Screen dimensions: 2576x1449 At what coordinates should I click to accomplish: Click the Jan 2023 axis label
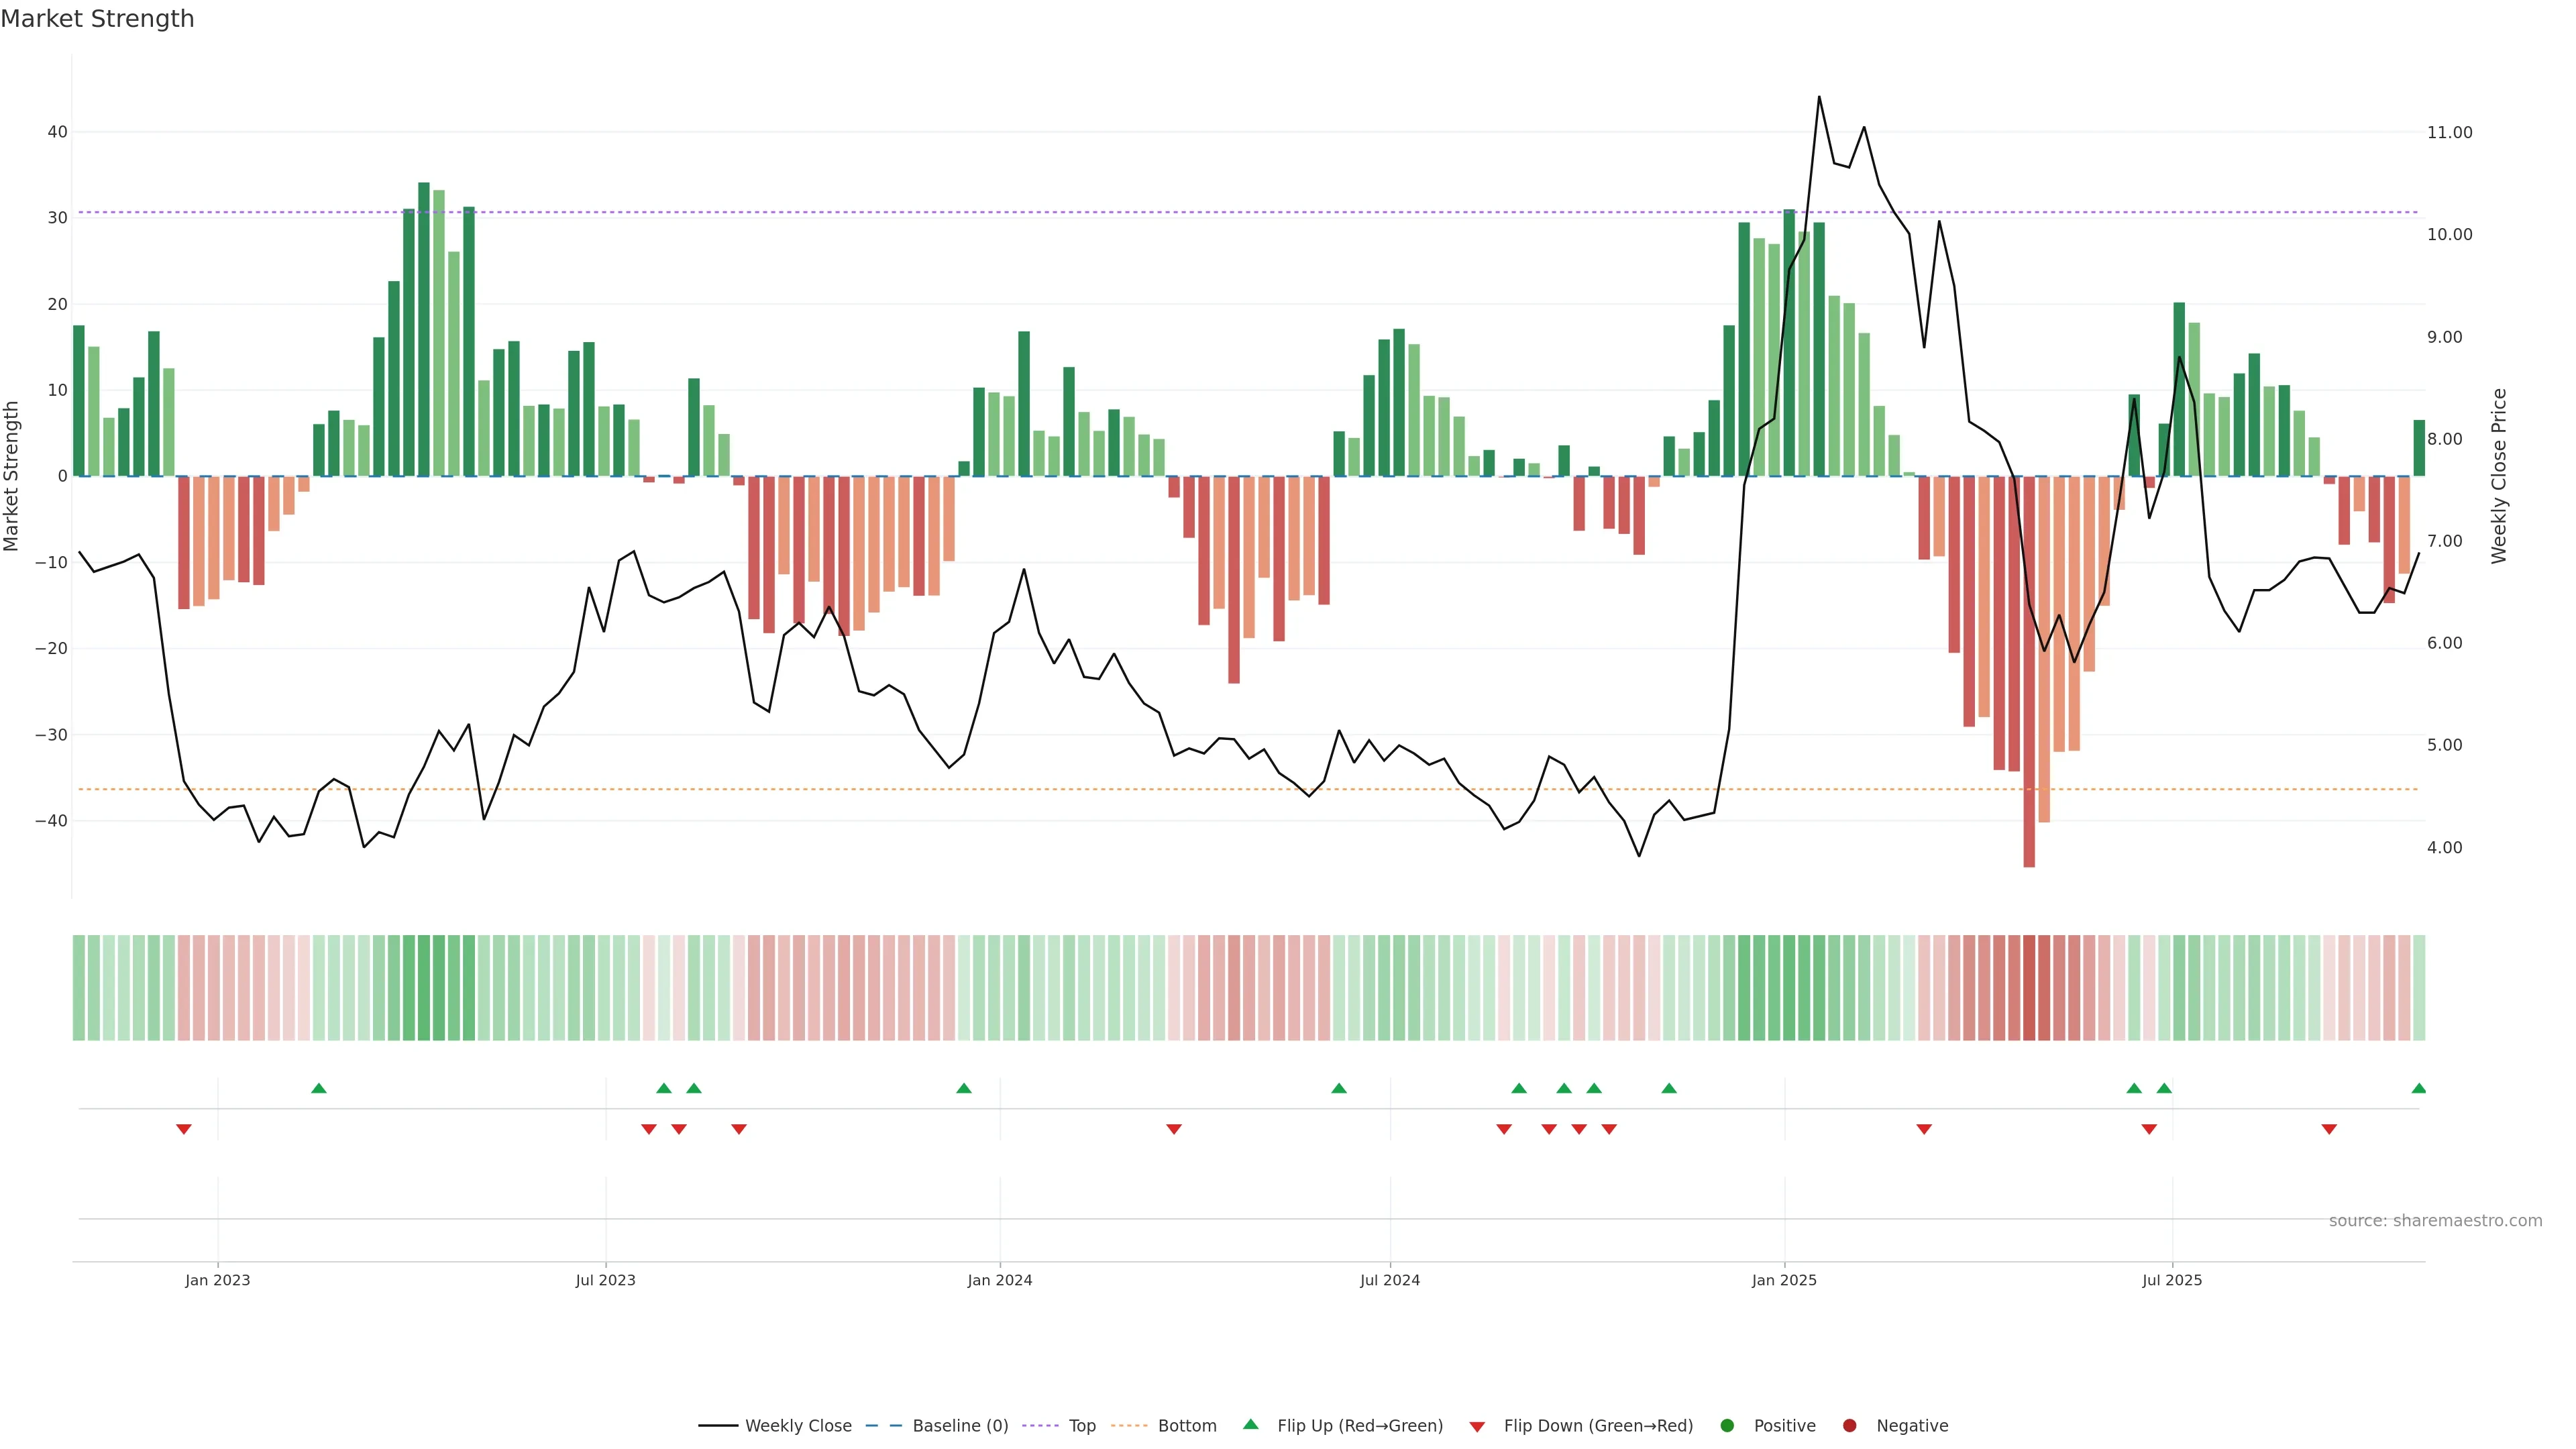pyautogui.click(x=217, y=1280)
